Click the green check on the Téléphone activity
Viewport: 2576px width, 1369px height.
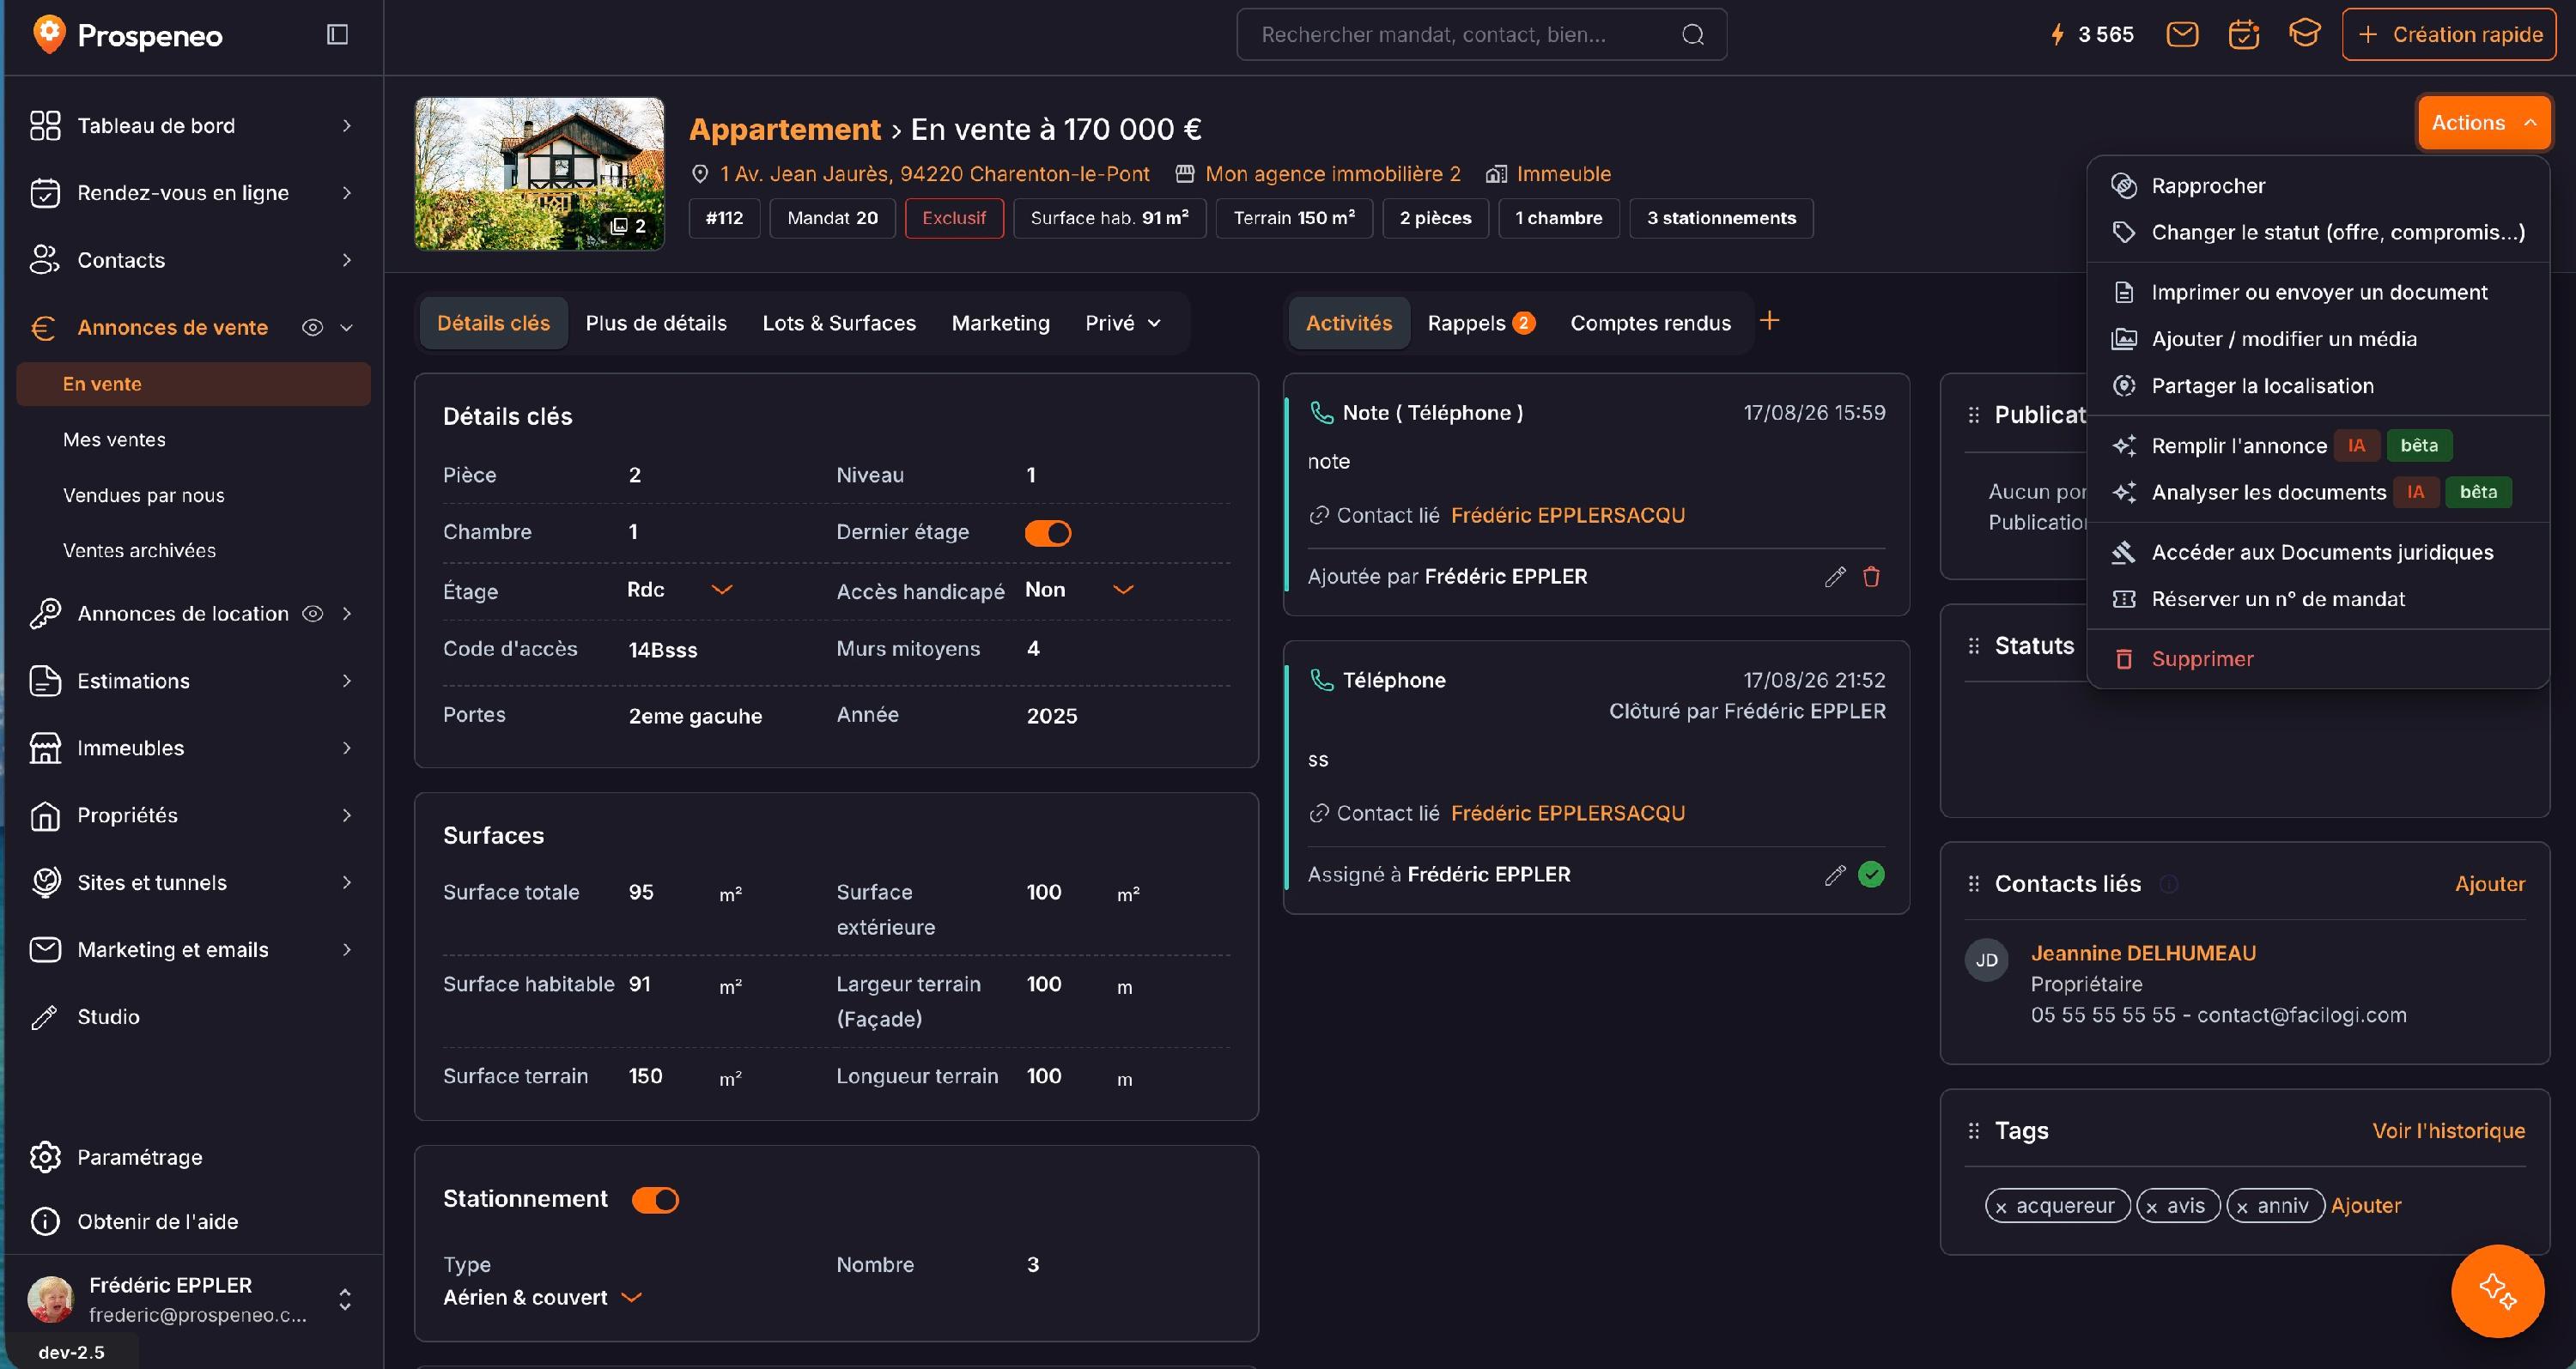point(1871,875)
